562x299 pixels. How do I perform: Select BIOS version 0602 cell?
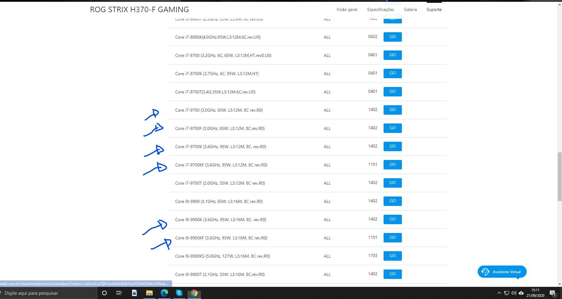(373, 37)
